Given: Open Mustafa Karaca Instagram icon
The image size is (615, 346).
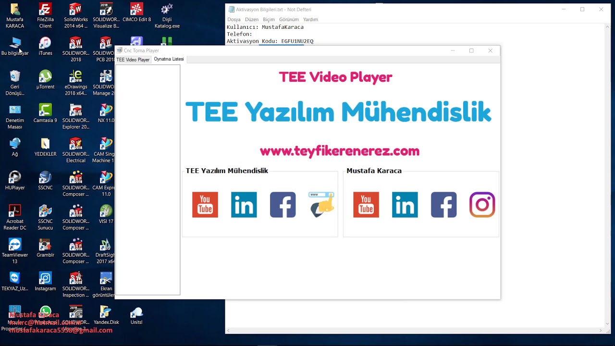Looking at the screenshot, I should click(482, 205).
